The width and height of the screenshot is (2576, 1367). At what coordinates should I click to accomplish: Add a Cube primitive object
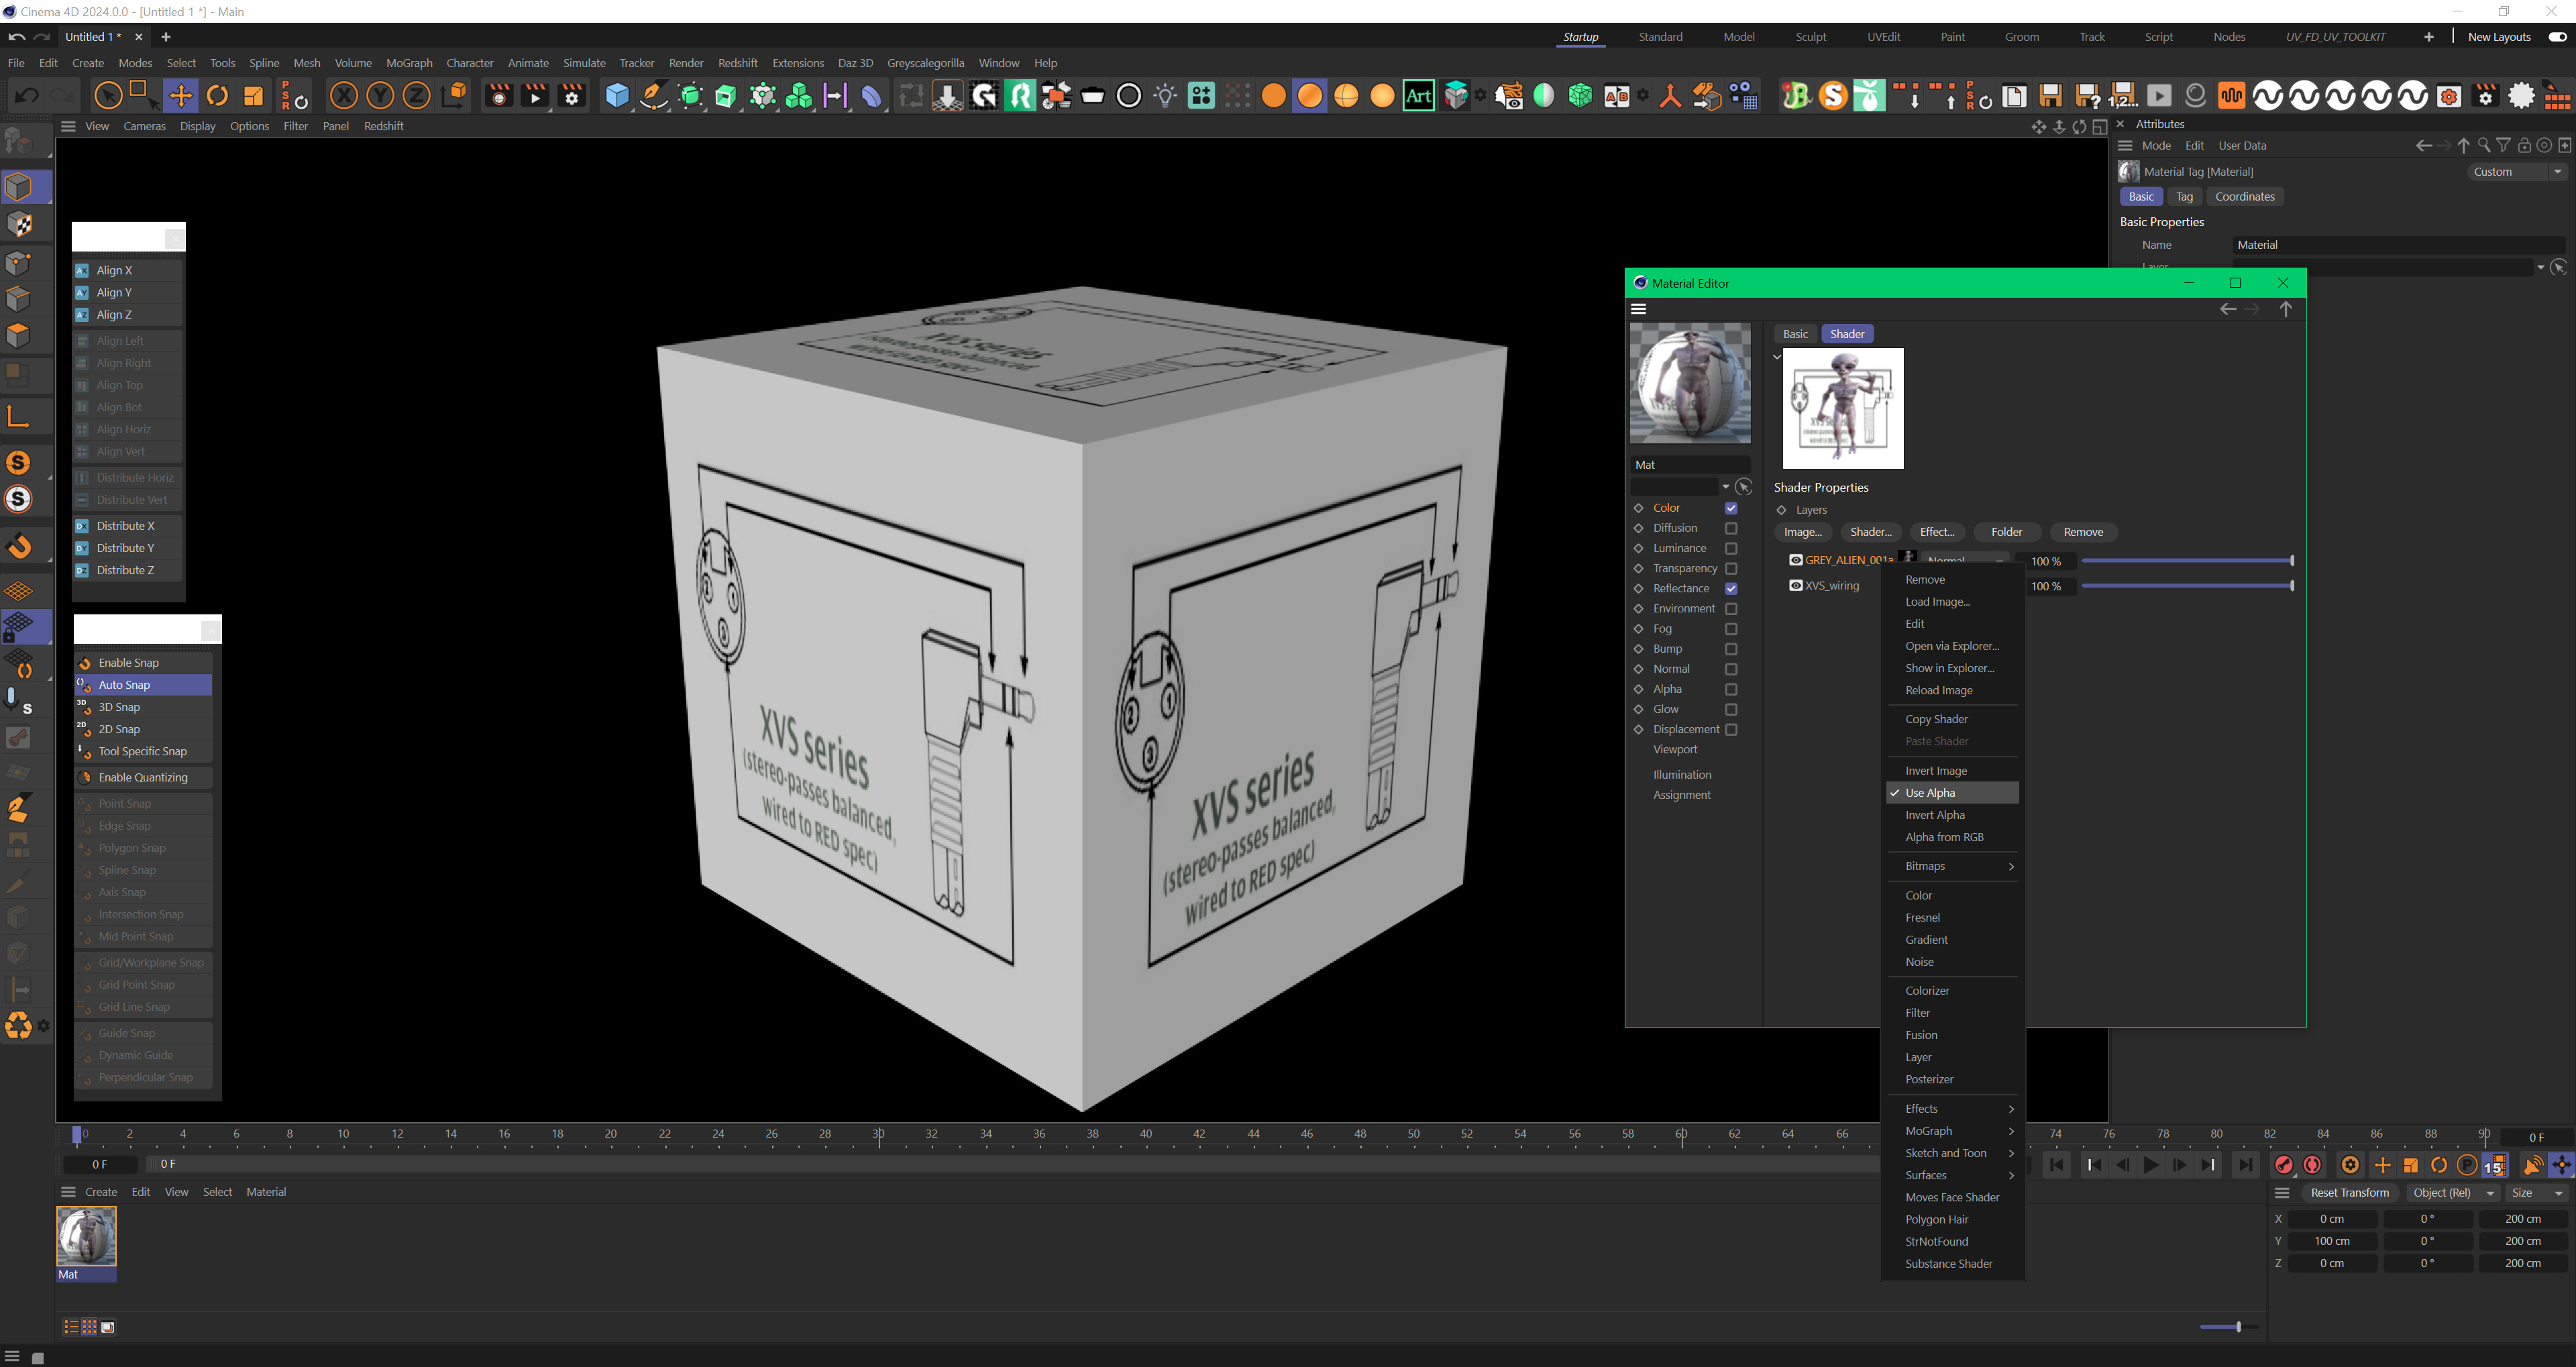617,96
